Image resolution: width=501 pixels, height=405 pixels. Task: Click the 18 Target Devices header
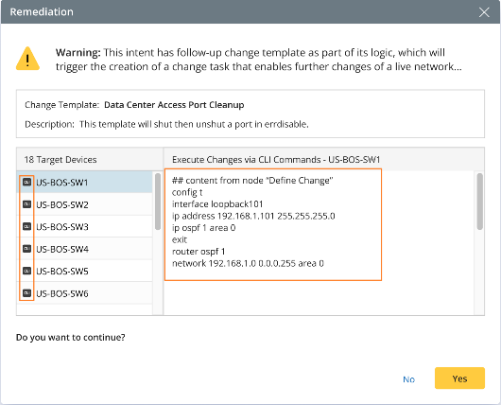60,159
